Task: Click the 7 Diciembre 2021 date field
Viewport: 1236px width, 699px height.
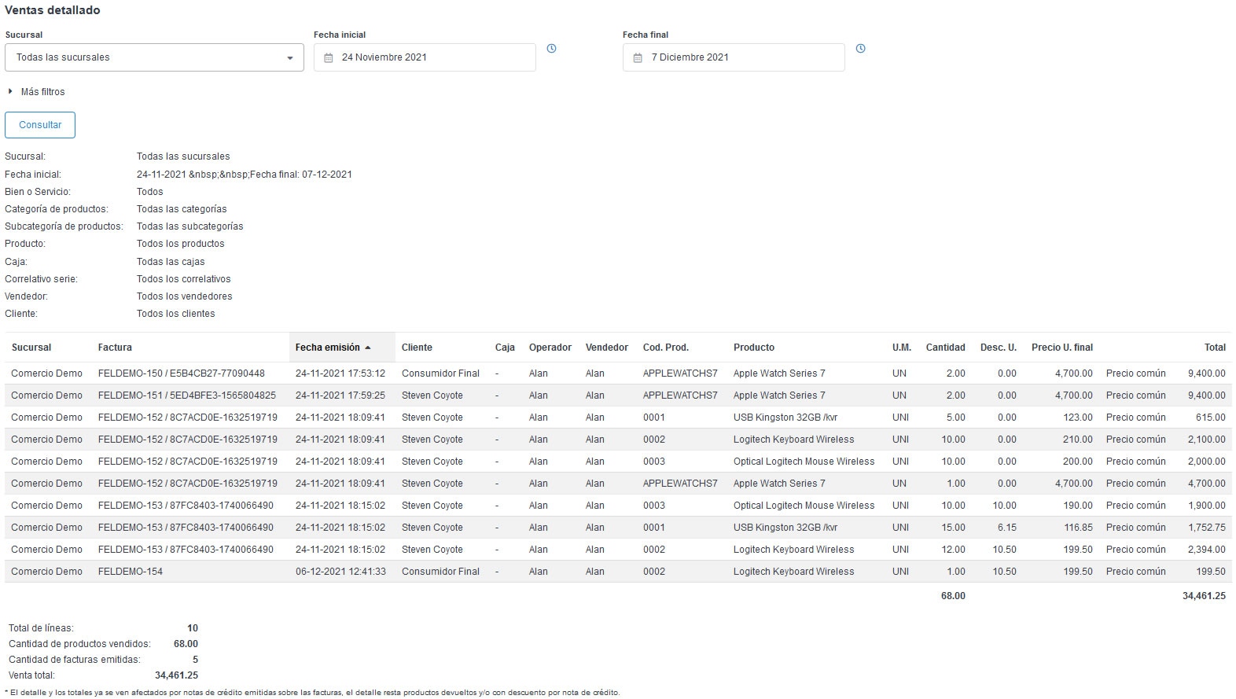Action: pyautogui.click(x=734, y=57)
